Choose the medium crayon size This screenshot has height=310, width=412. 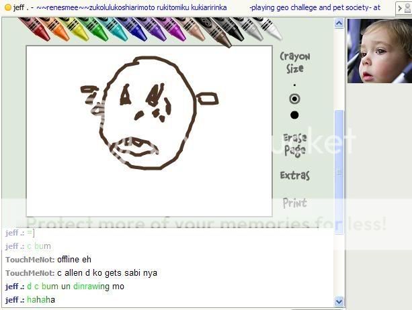[x=294, y=99]
